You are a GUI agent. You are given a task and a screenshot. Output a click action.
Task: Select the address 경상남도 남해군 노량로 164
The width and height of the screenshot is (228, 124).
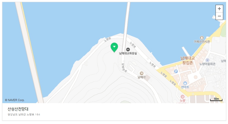tap(24, 114)
